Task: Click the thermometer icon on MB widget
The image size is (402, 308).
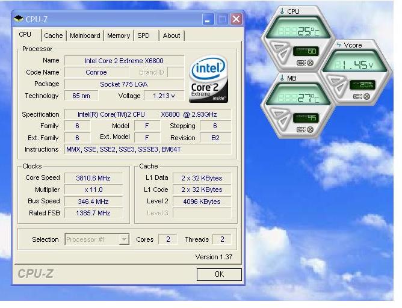Action: point(282,78)
